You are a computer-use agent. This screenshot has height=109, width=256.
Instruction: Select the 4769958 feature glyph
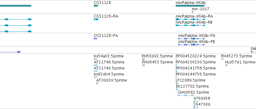[x=196, y=101]
